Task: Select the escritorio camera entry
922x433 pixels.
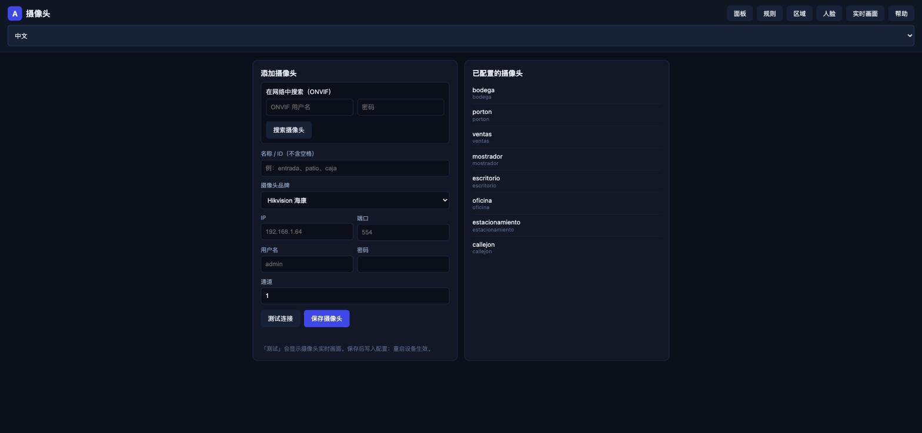Action: [567, 182]
